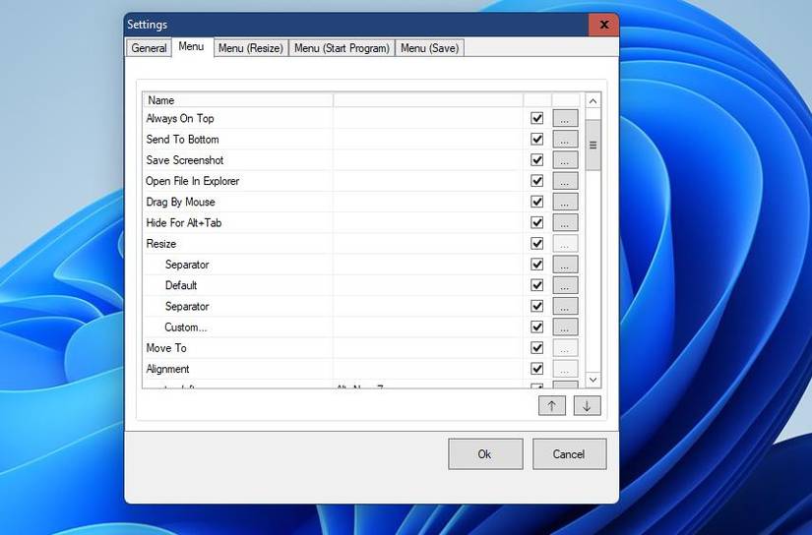Toggle Hide For Alt+Tab checkbox
Screen dimensions: 812x535
[537, 223]
